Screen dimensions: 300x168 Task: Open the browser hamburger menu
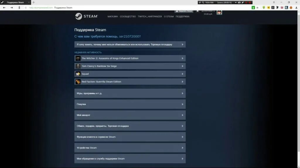tap(274, 2)
